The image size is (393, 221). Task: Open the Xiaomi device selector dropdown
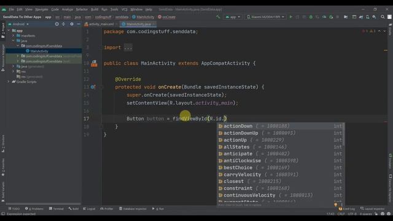coord(265,17)
